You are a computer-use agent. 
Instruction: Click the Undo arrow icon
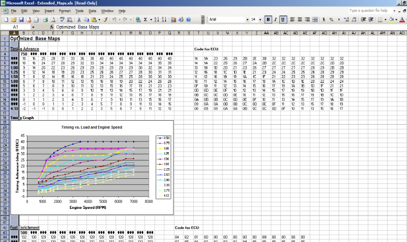pyautogui.click(x=114, y=19)
